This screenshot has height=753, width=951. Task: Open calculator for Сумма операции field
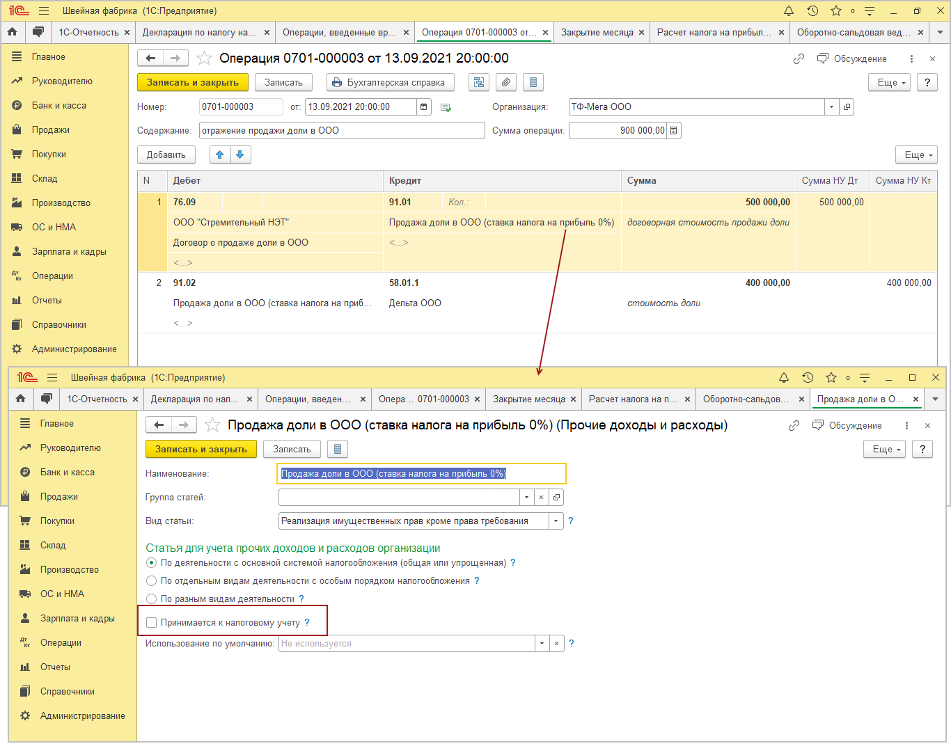click(x=673, y=131)
